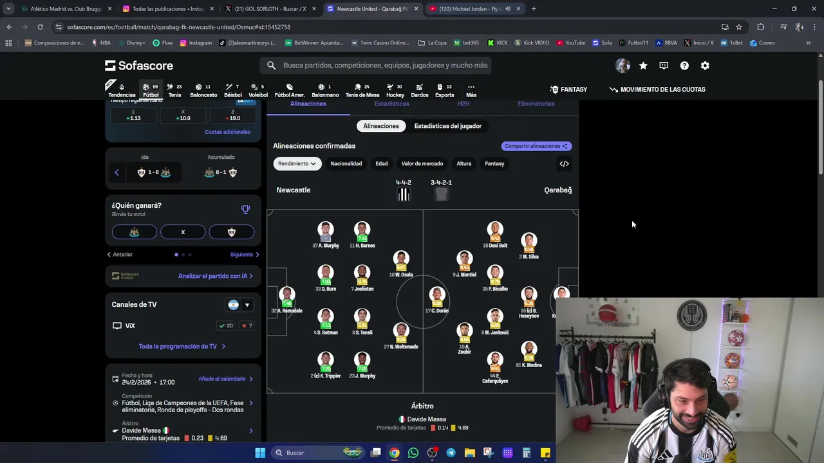Screen dimensions: 824x463
Task: Select Edad lineup filter
Action: (x=382, y=164)
